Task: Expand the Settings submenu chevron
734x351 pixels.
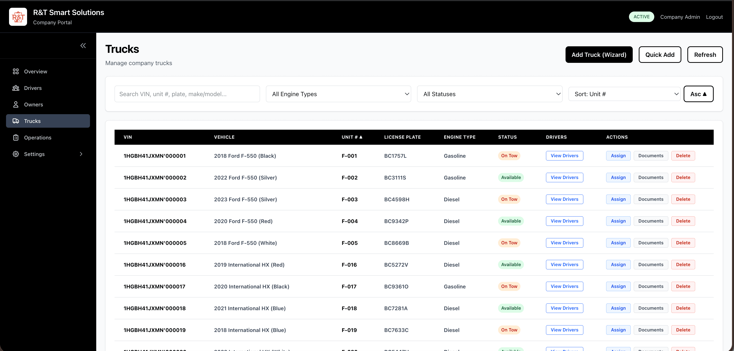Action: tap(81, 154)
